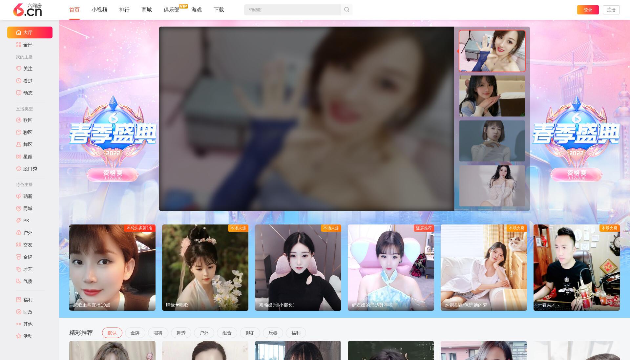The width and height of the screenshot is (630, 360).
Task: Open the 柳柒柒·保护她的梦 room card
Action: 484,267
